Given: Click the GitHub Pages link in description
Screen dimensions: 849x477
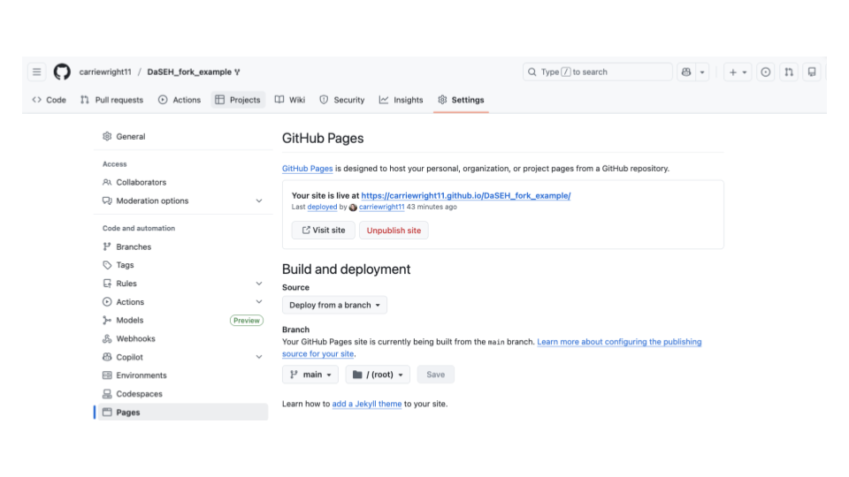Looking at the screenshot, I should pyautogui.click(x=308, y=169).
